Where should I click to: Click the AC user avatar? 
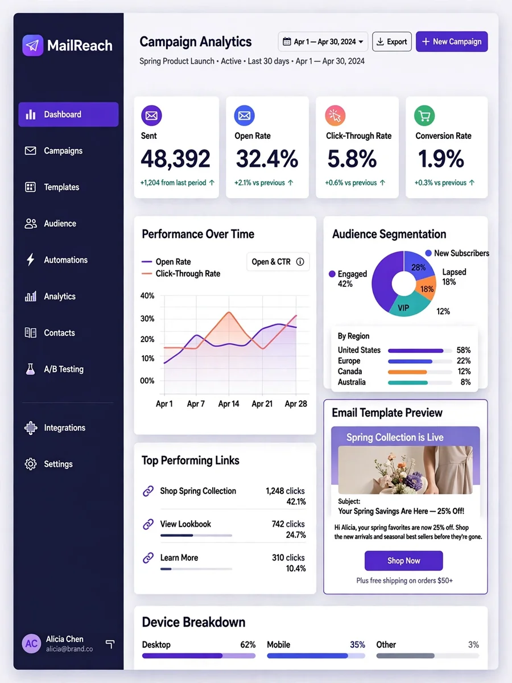pos(31,643)
